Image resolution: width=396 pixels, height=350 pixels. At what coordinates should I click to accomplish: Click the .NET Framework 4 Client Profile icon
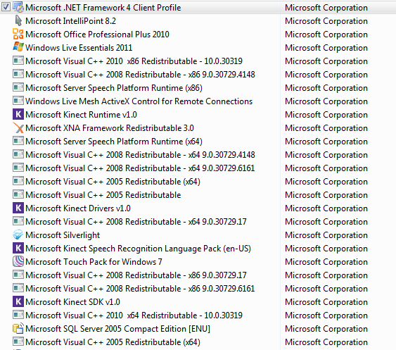[18, 7]
